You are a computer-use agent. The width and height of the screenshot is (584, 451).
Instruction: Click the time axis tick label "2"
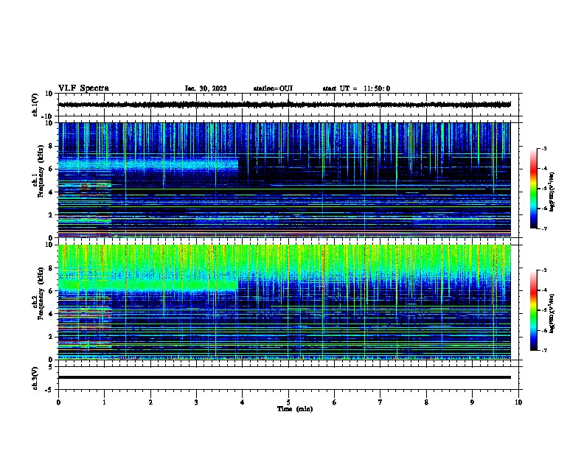tap(150, 402)
